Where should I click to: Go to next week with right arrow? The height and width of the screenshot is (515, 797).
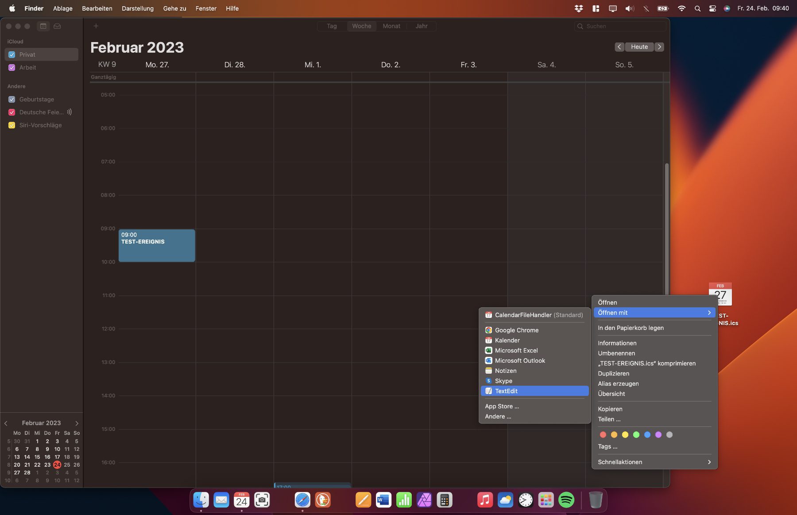[659, 47]
